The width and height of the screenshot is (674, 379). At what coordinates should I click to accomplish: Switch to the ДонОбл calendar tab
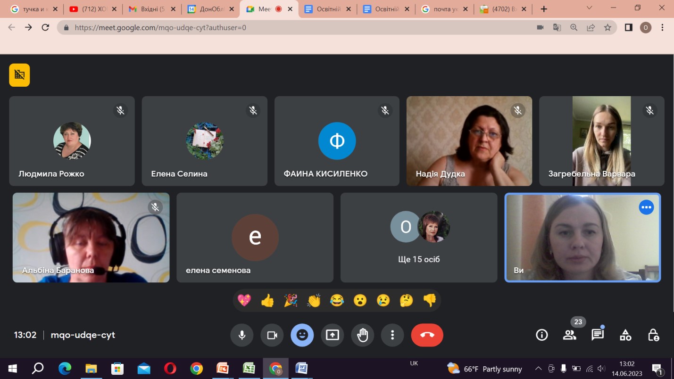[x=210, y=9]
